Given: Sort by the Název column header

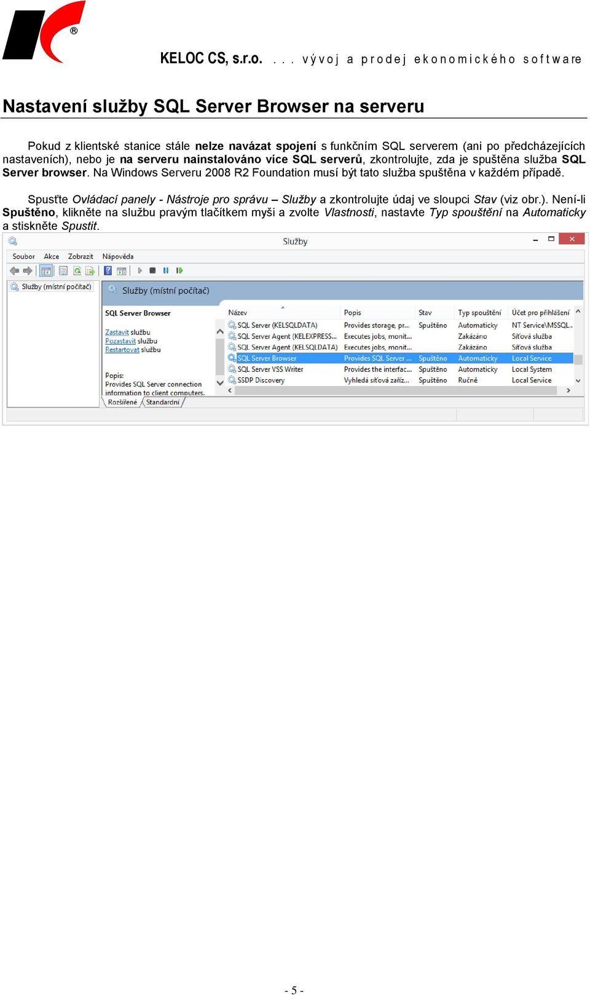Looking at the screenshot, I should 283,313.
